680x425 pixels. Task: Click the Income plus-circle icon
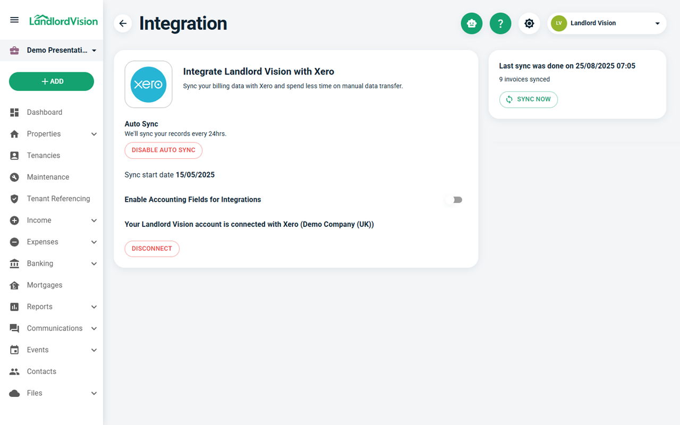coord(14,220)
